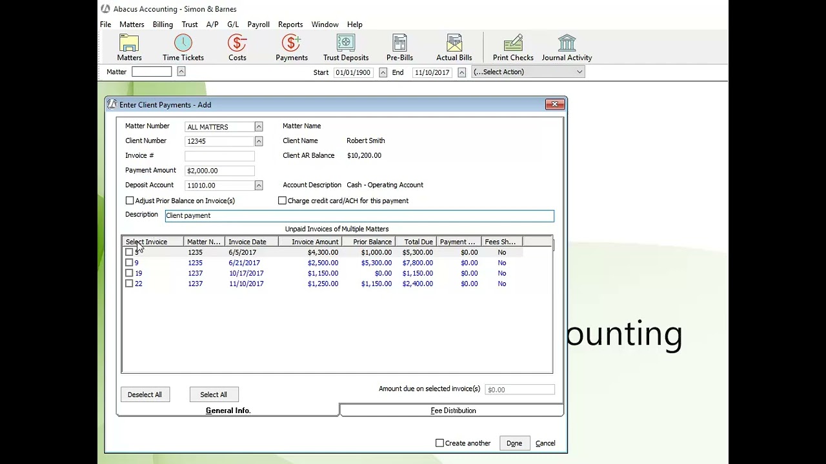826x464 pixels.
Task: Check the box for invoice 9
Action: tap(129, 263)
